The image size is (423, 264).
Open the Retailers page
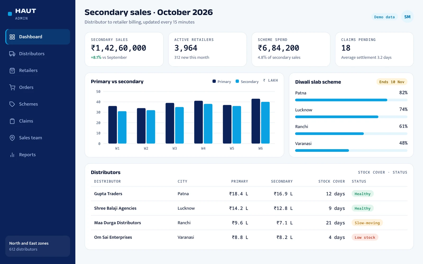pos(38,70)
